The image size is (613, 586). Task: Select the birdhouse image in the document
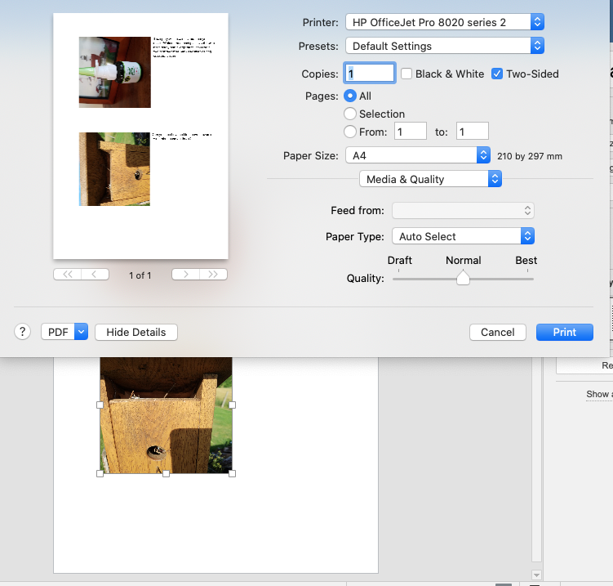(x=167, y=415)
